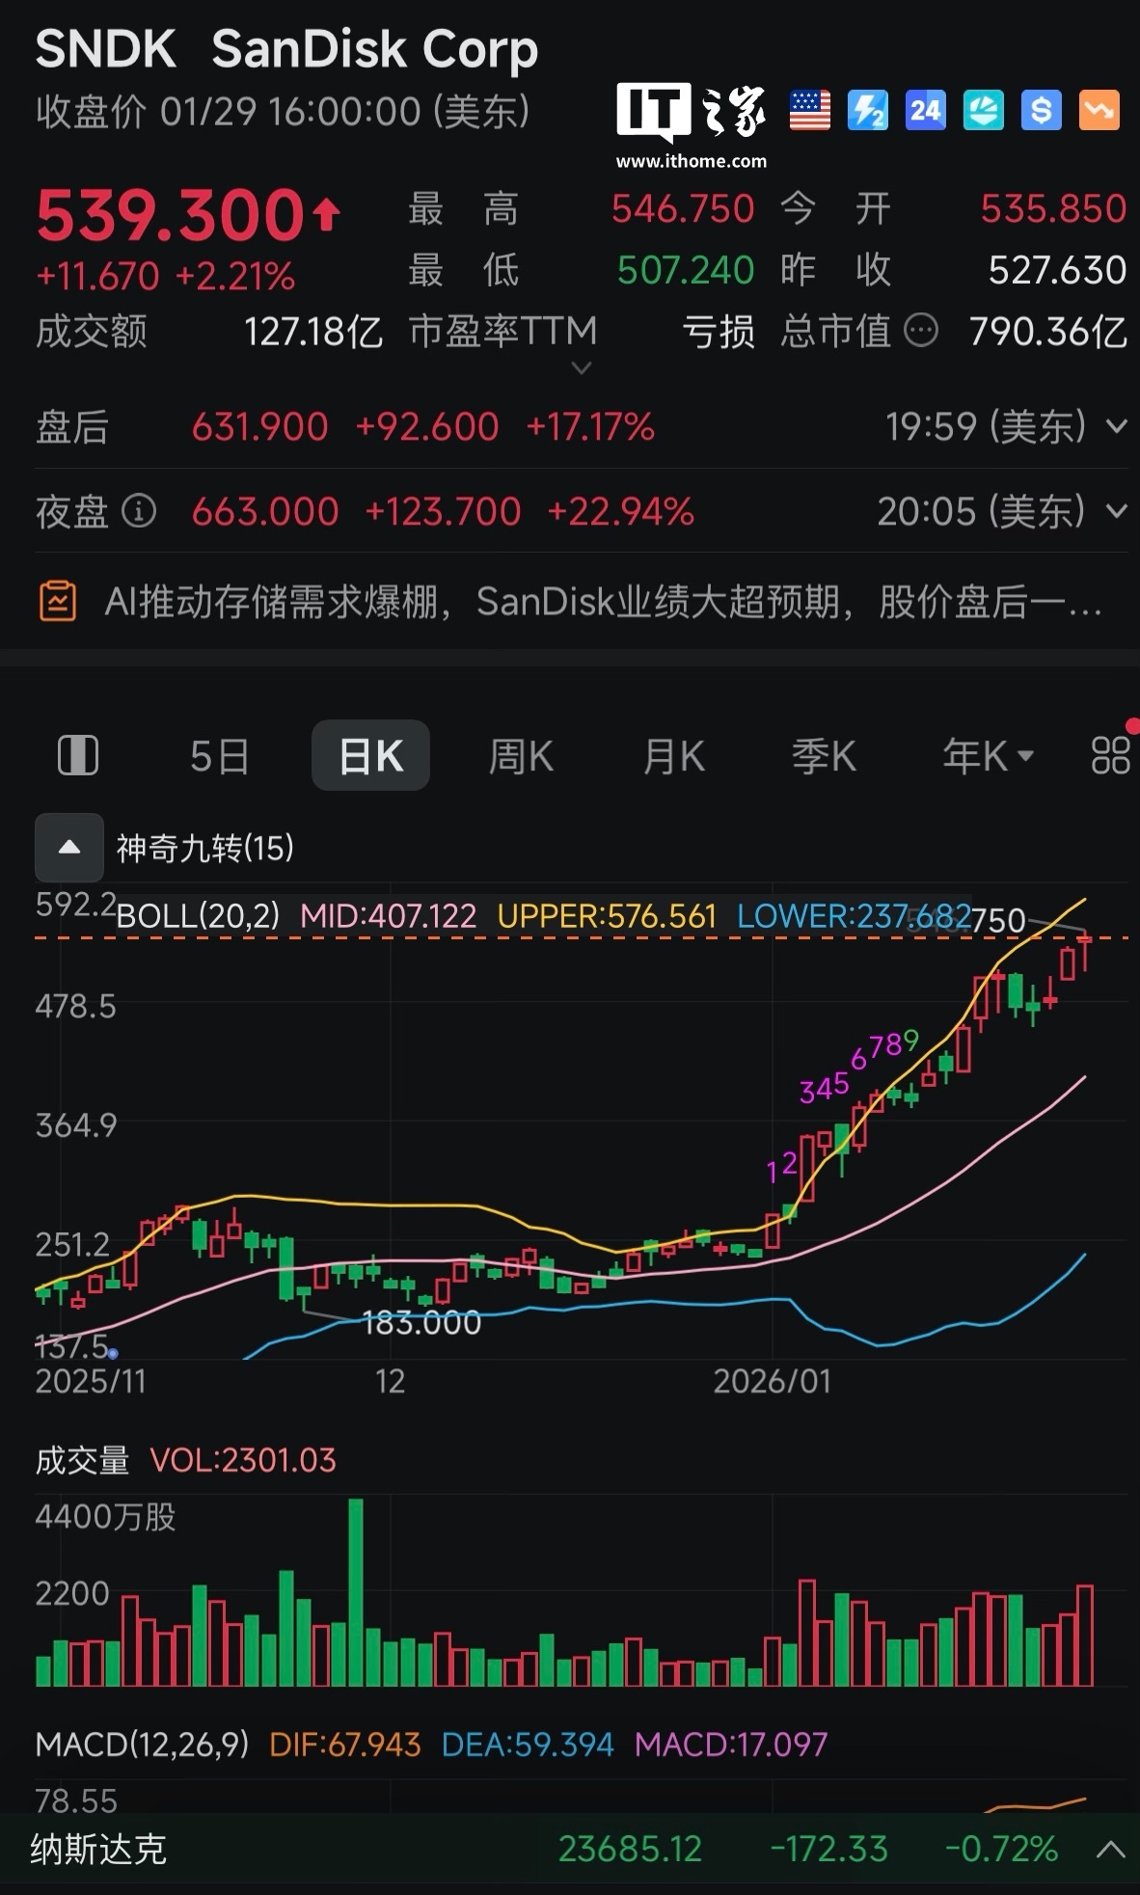Switch to 季K quarterly chart tab
Image resolution: width=1140 pixels, height=1895 pixels.
[x=825, y=756]
